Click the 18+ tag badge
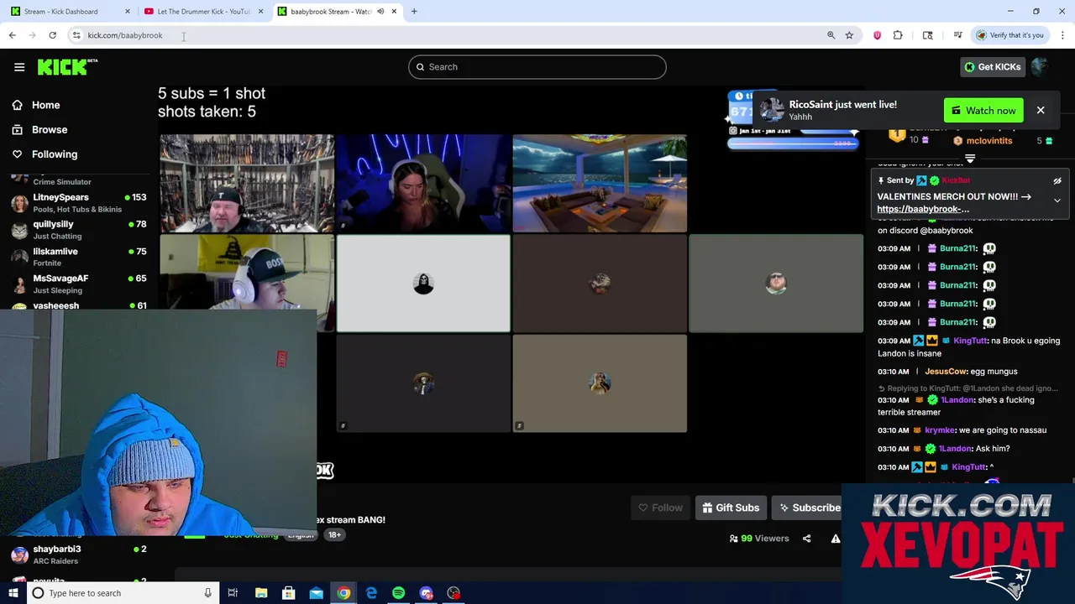The image size is (1075, 604). click(334, 535)
